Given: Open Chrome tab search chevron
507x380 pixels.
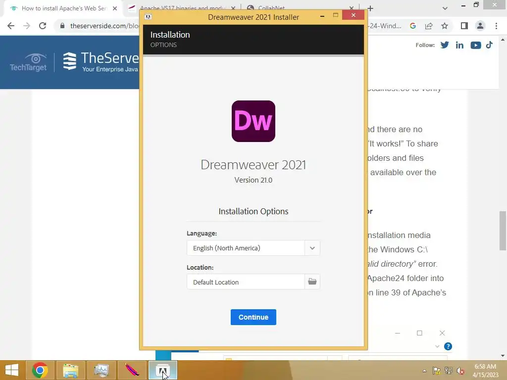Looking at the screenshot, I should pyautogui.click(x=445, y=8).
